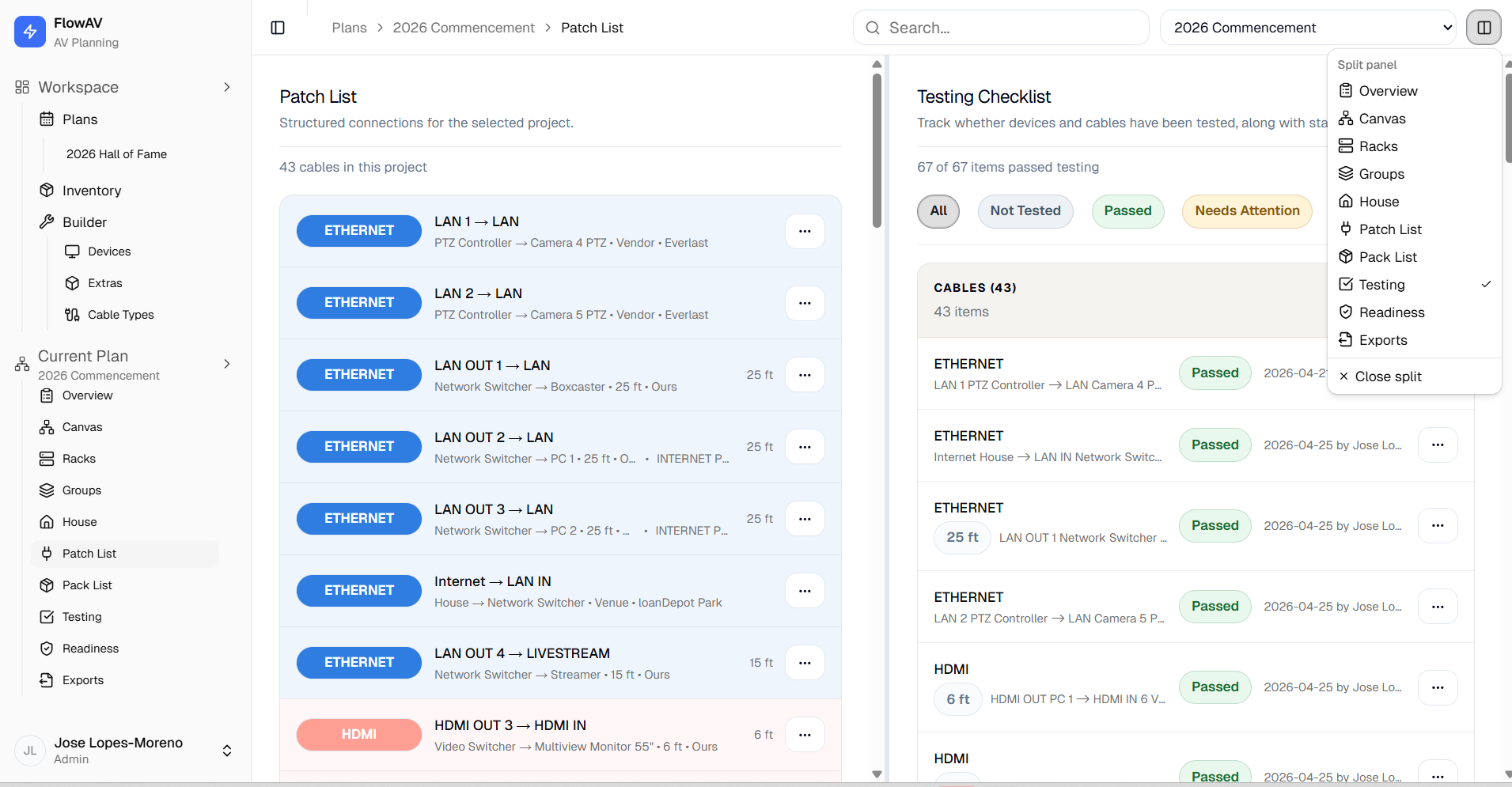Select House in Split panel menu
1512x787 pixels.
pyautogui.click(x=1415, y=202)
